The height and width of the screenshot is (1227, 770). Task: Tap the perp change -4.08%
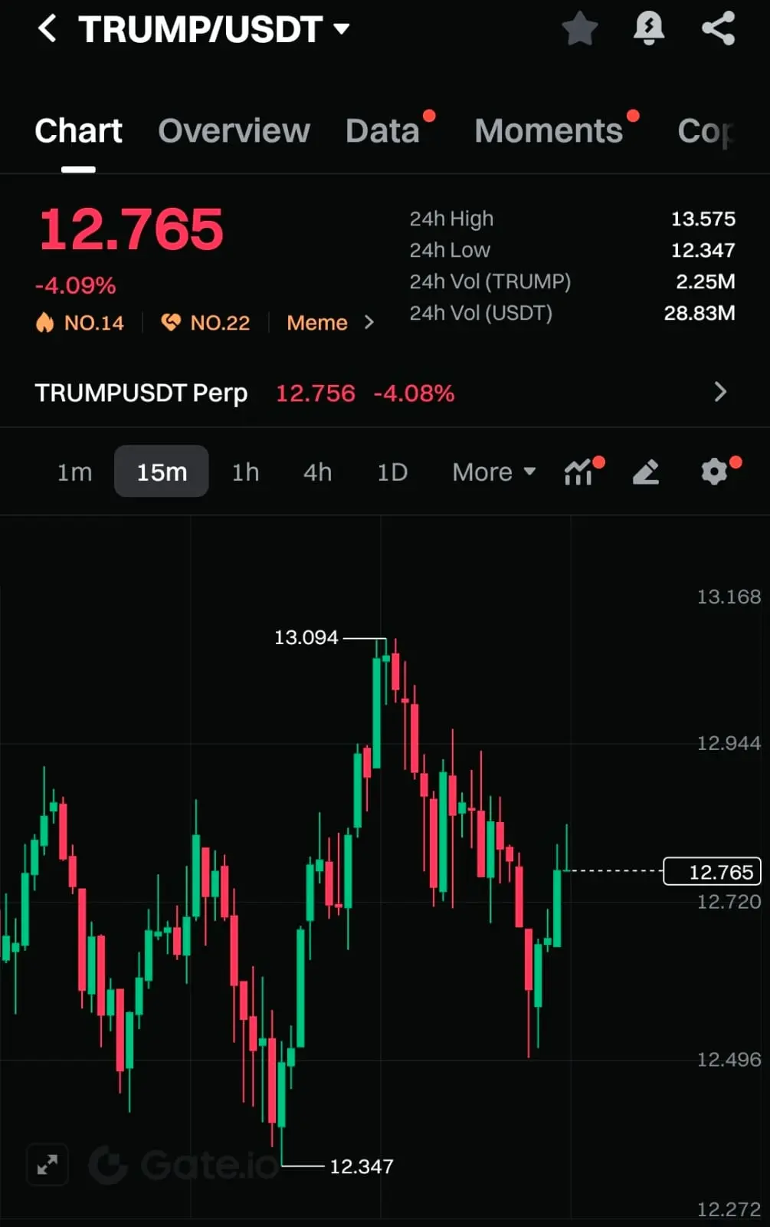pyautogui.click(x=414, y=393)
